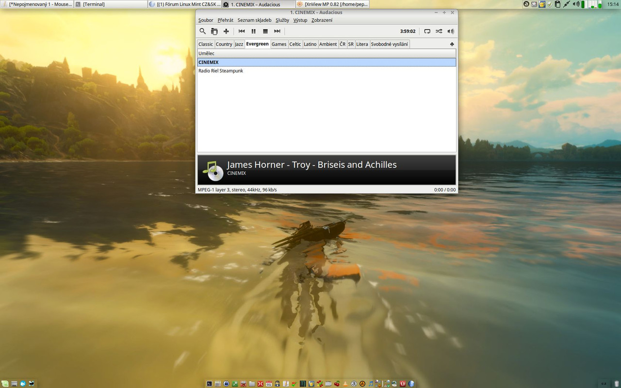
Task: Switch to Fórum Linux Mint browser window
Action: pos(184,4)
